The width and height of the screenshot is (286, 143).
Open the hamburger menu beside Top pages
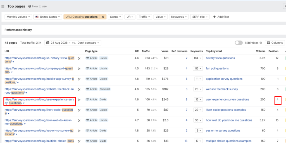(3, 6)
